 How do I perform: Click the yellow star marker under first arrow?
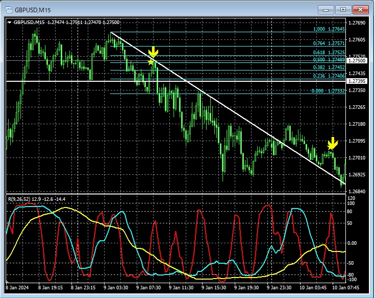[x=151, y=62]
